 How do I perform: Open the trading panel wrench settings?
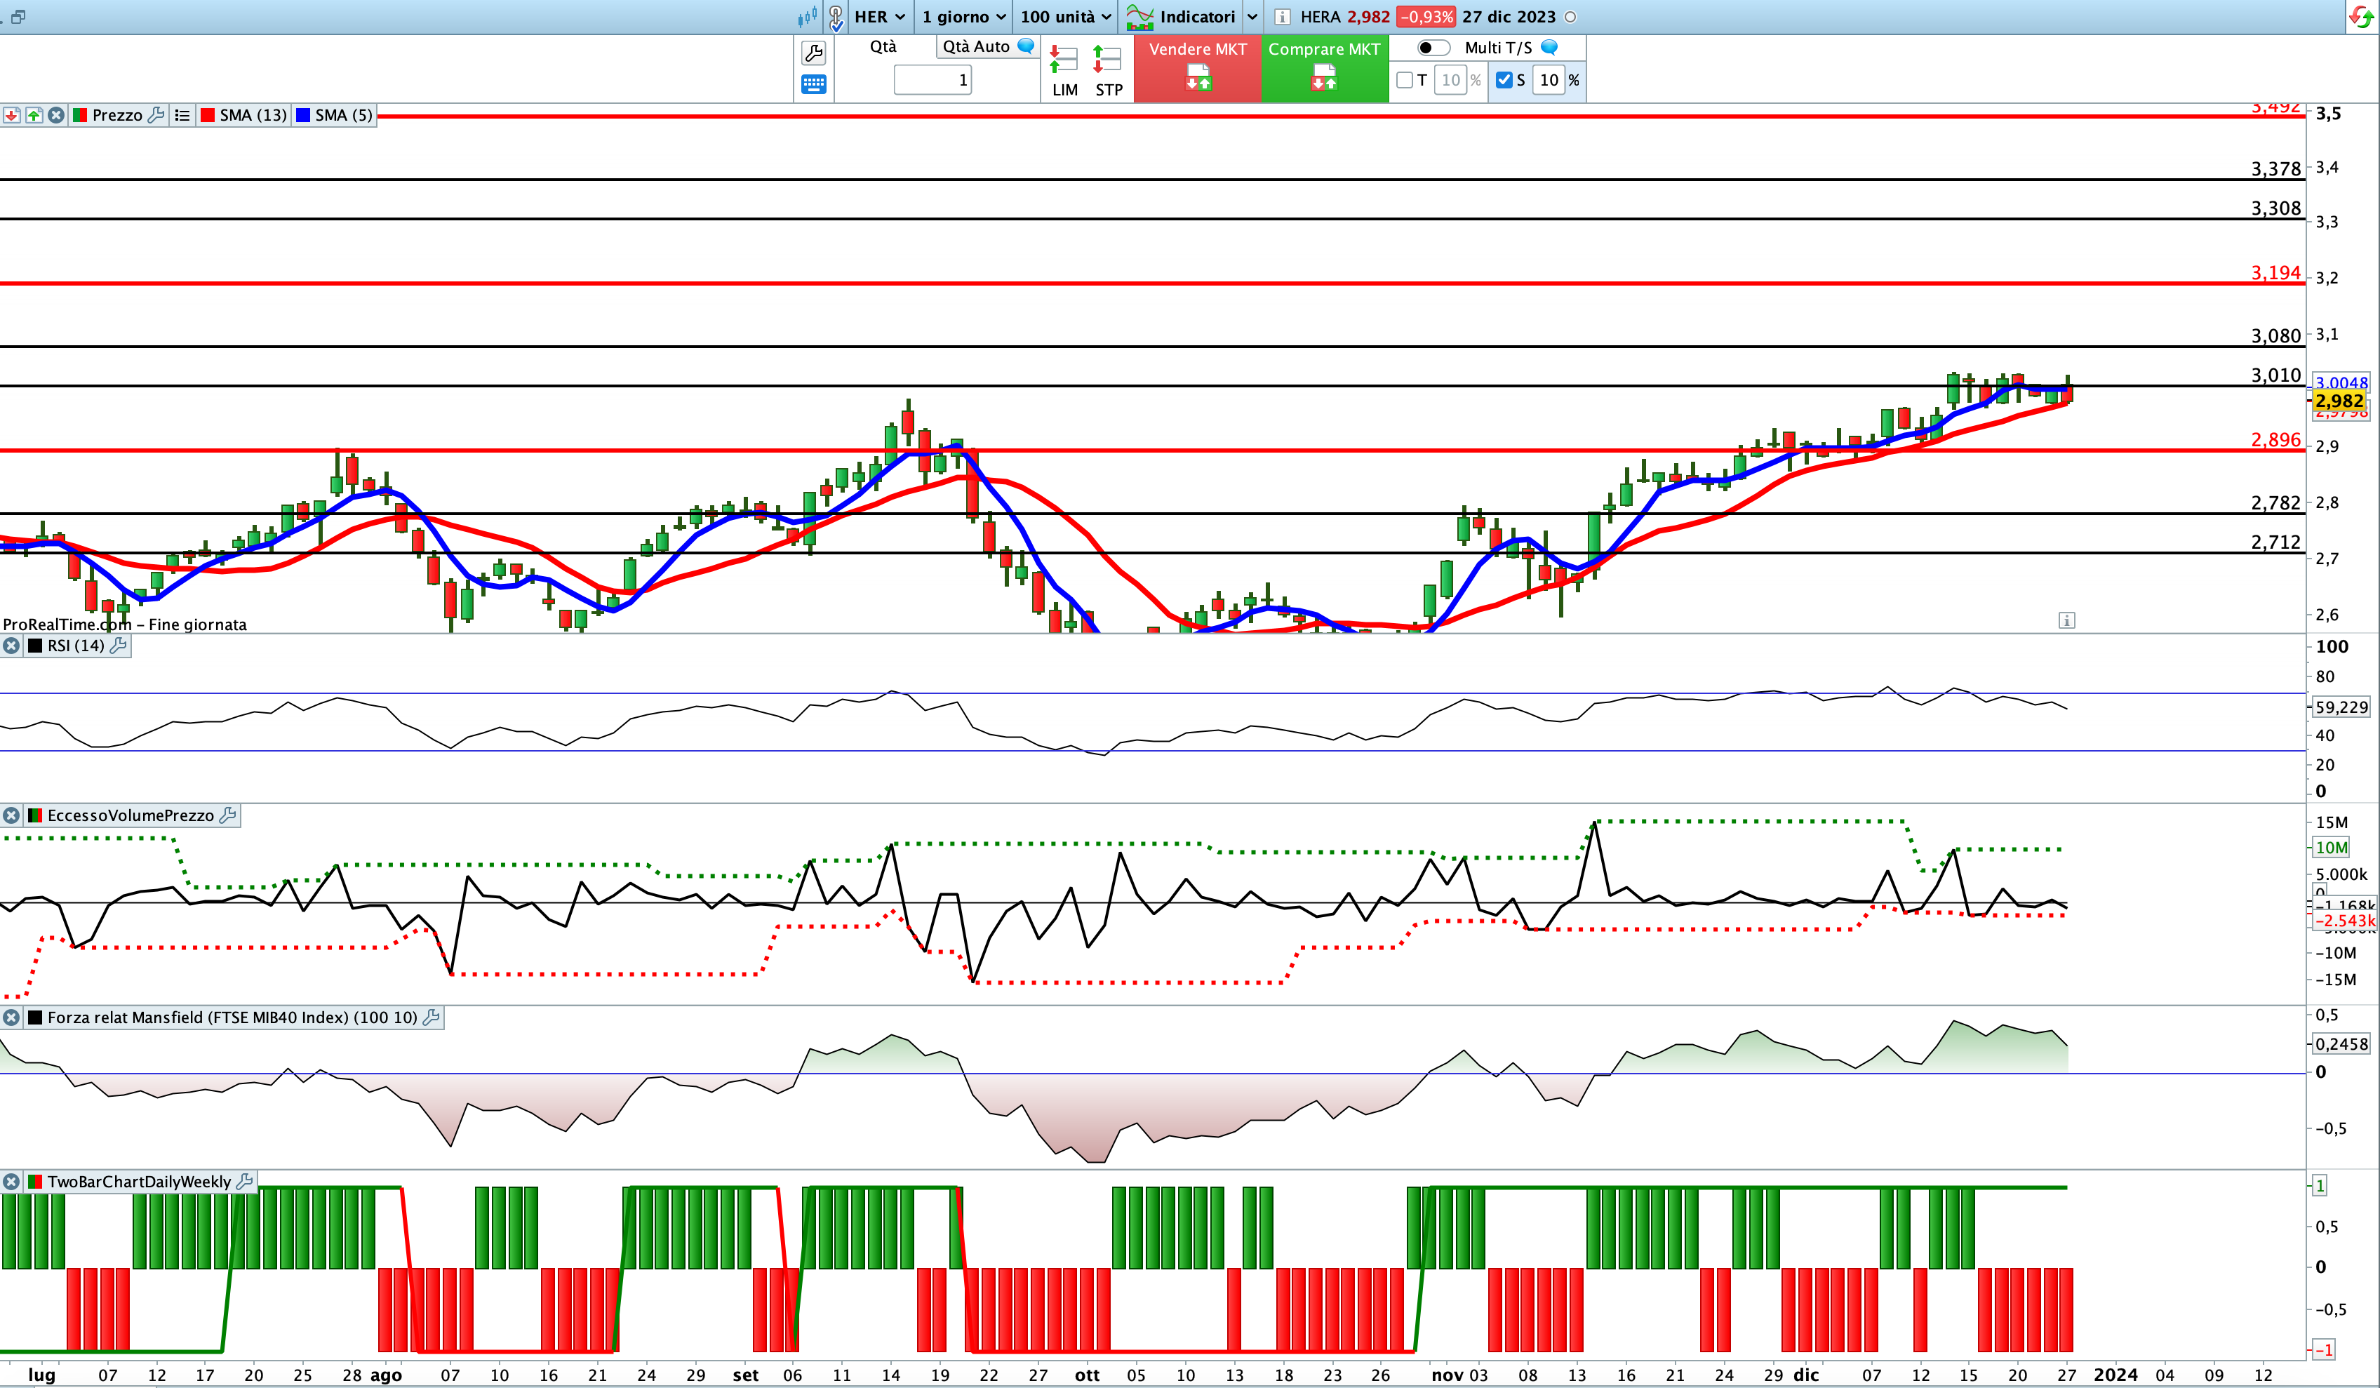pos(813,53)
